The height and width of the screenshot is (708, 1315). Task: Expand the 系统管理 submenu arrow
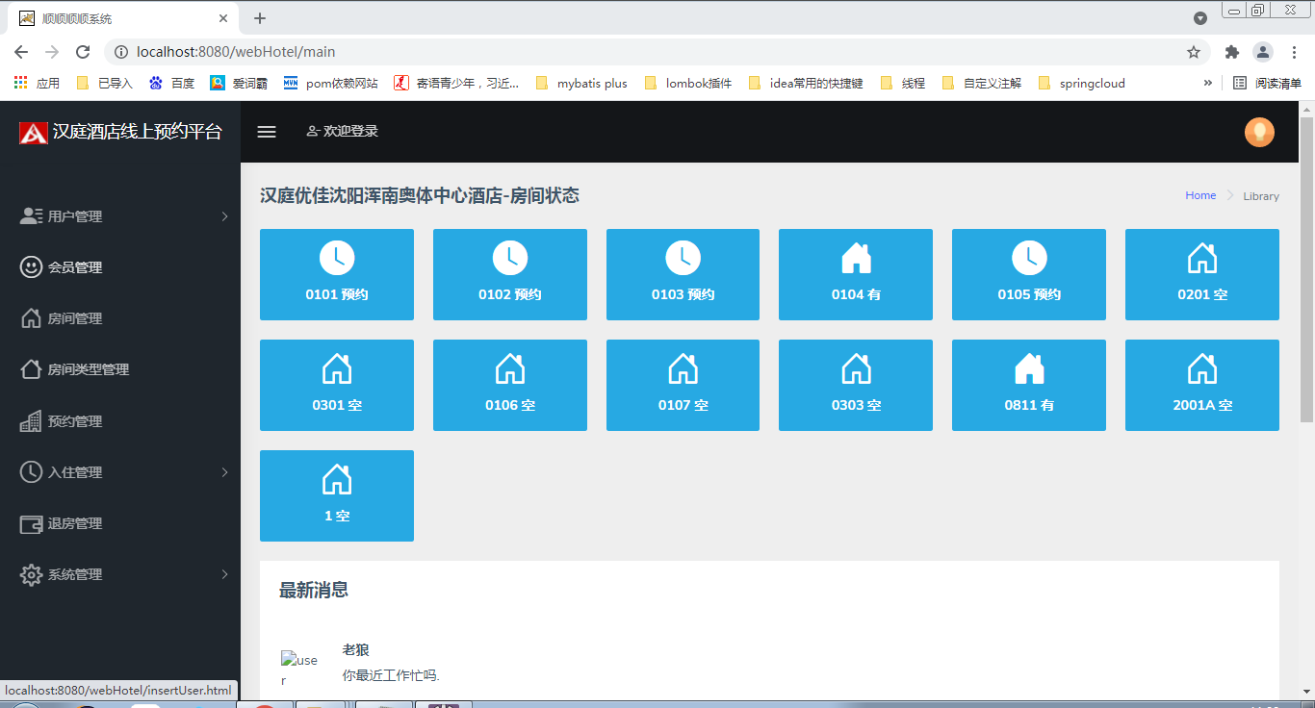click(224, 574)
